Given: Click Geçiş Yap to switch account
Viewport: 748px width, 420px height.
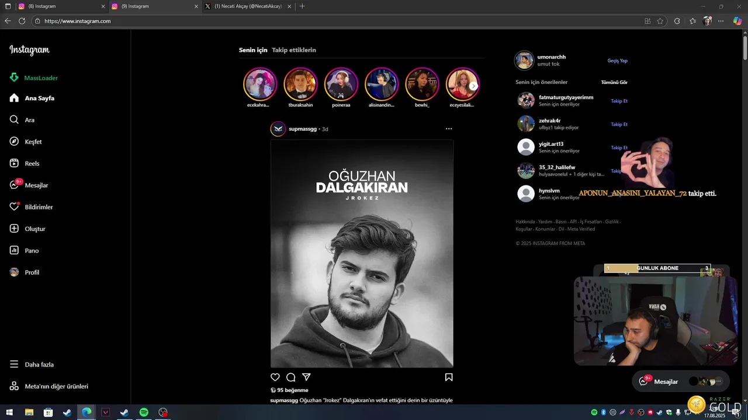Looking at the screenshot, I should 617,61.
